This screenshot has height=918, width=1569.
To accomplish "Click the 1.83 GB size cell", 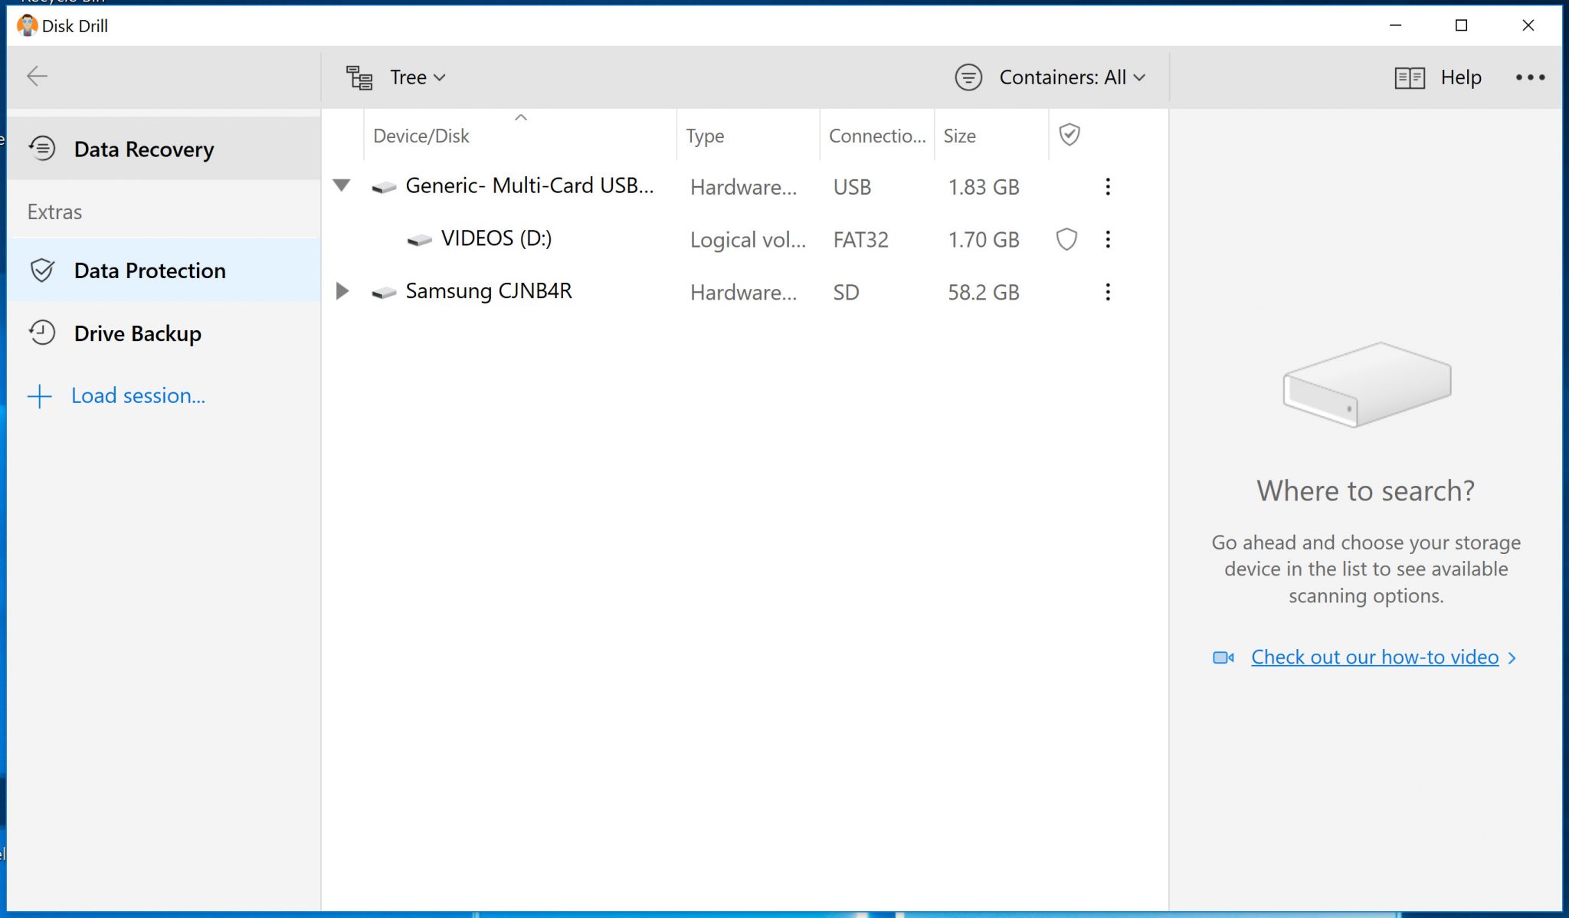I will click(984, 187).
